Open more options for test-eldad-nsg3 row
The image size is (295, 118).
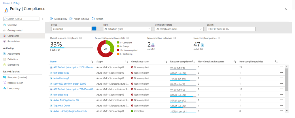pyautogui.click(x=281, y=78)
